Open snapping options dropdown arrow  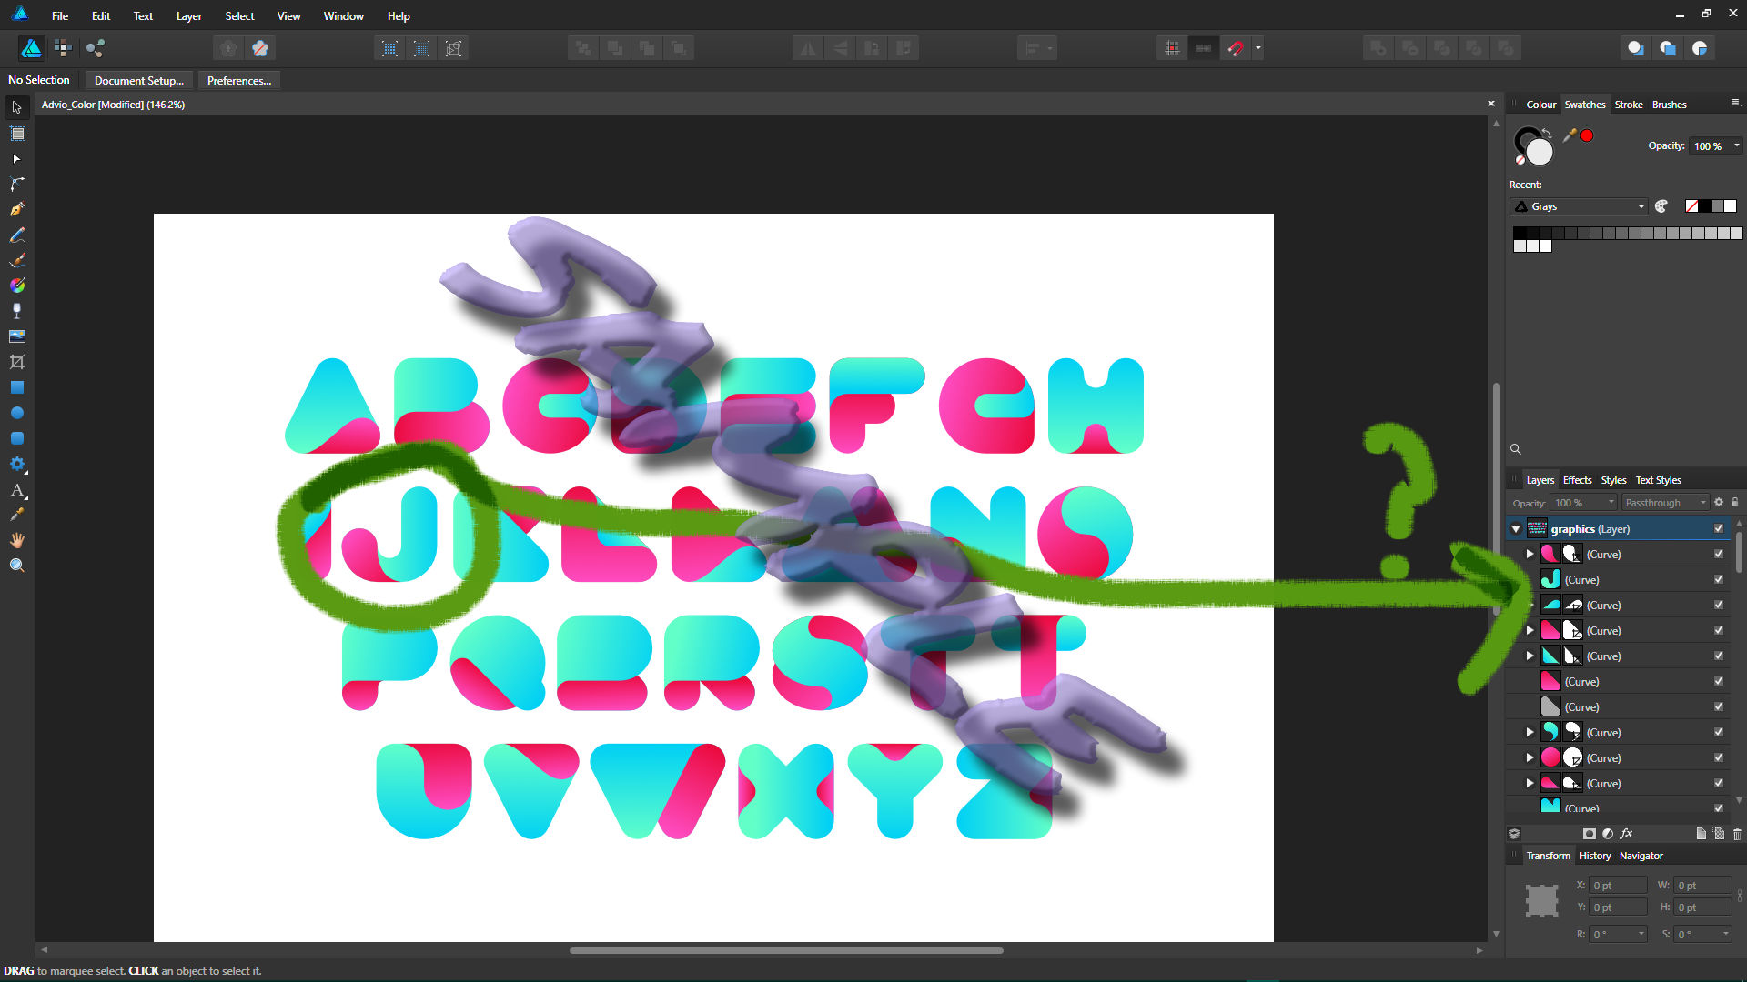click(1258, 48)
